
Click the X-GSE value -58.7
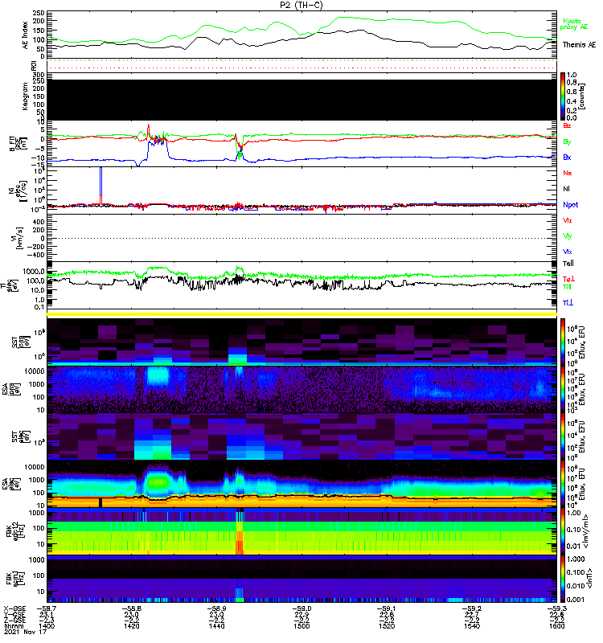pyautogui.click(x=47, y=608)
